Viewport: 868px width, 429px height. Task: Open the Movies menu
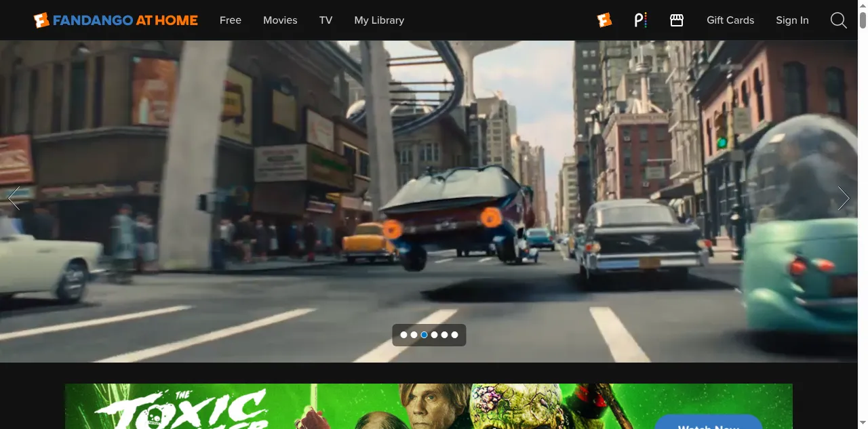tap(280, 20)
